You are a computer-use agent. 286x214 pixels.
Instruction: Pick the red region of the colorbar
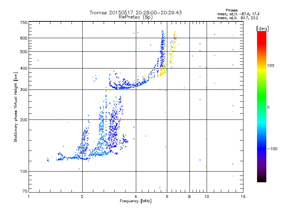pyautogui.click(x=262, y=37)
